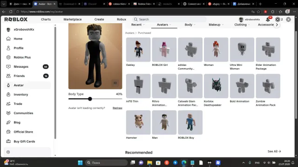Select the ROBLOX Girl avatar thumbnail
Viewport: 298px width, 167px height.
point(164,50)
